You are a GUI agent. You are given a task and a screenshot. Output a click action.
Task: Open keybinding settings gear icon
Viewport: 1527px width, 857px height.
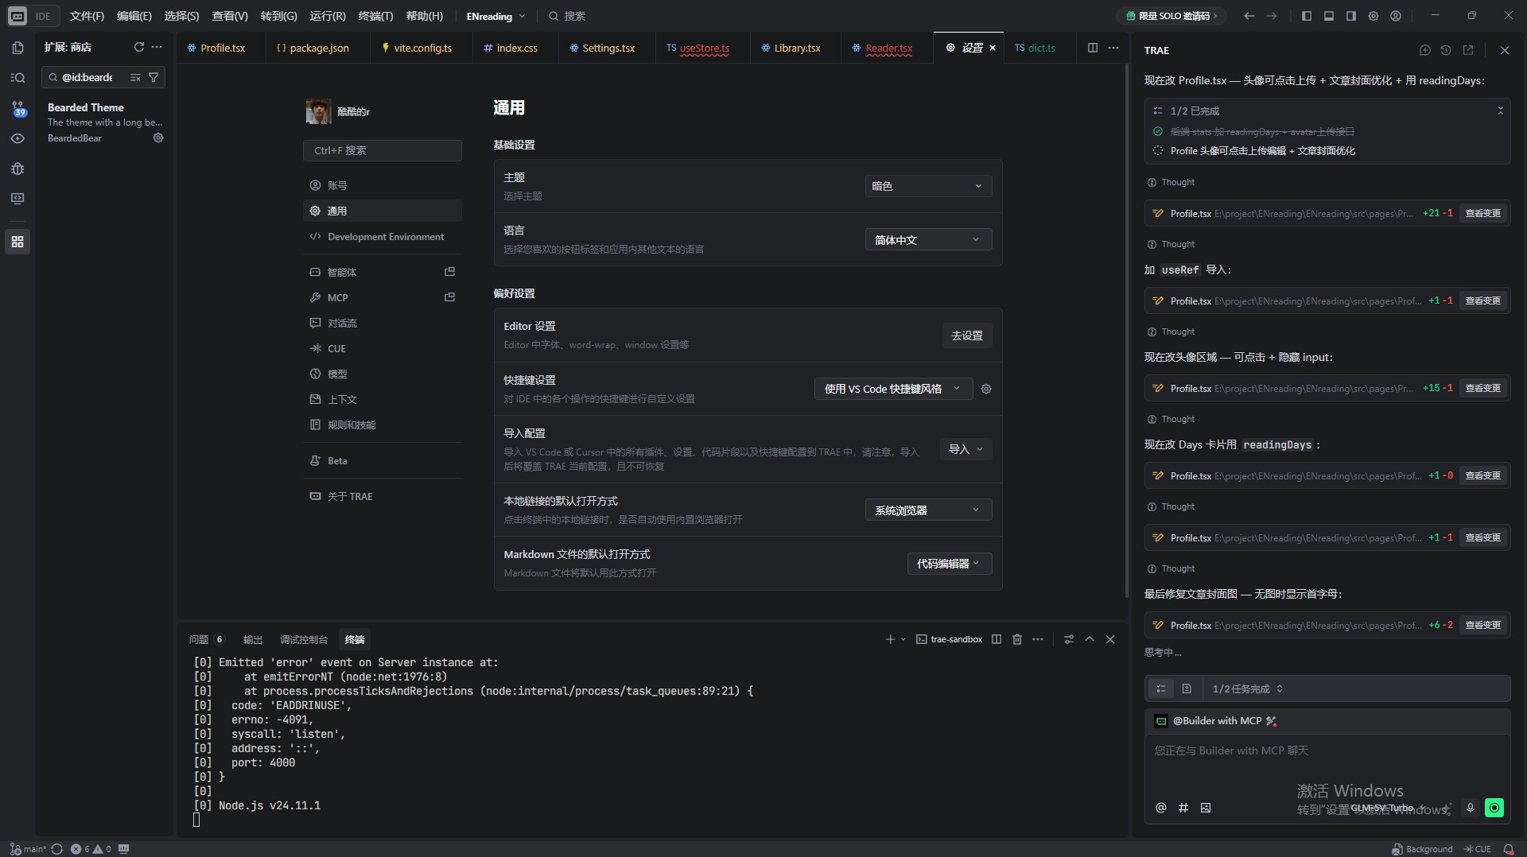[986, 389]
